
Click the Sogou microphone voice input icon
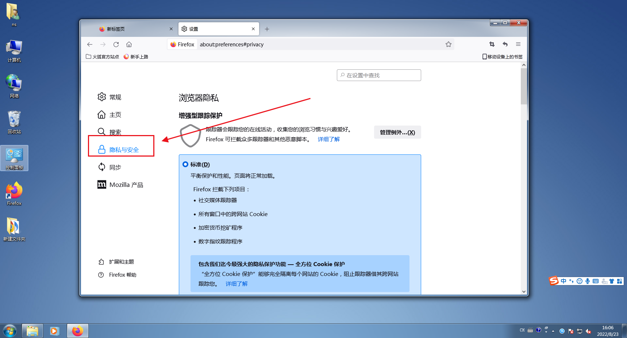[588, 281]
